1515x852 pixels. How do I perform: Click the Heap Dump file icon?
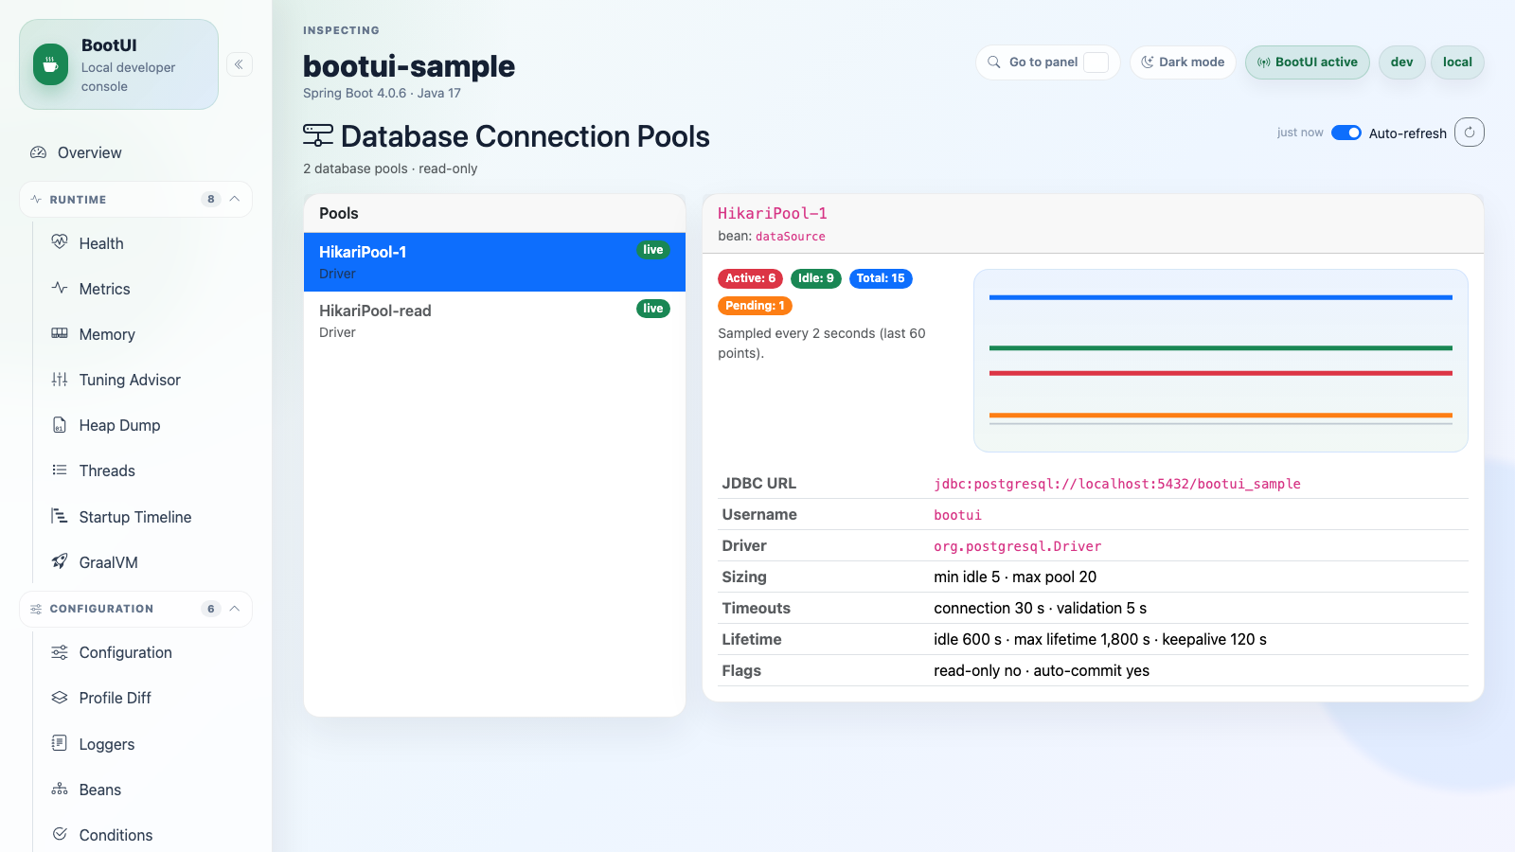pos(60,424)
